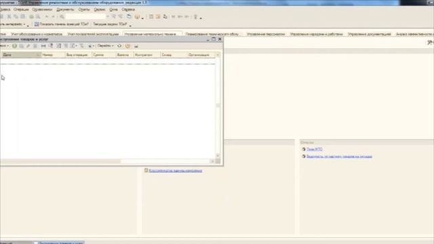Switch to Управление документацией tab

369,34
